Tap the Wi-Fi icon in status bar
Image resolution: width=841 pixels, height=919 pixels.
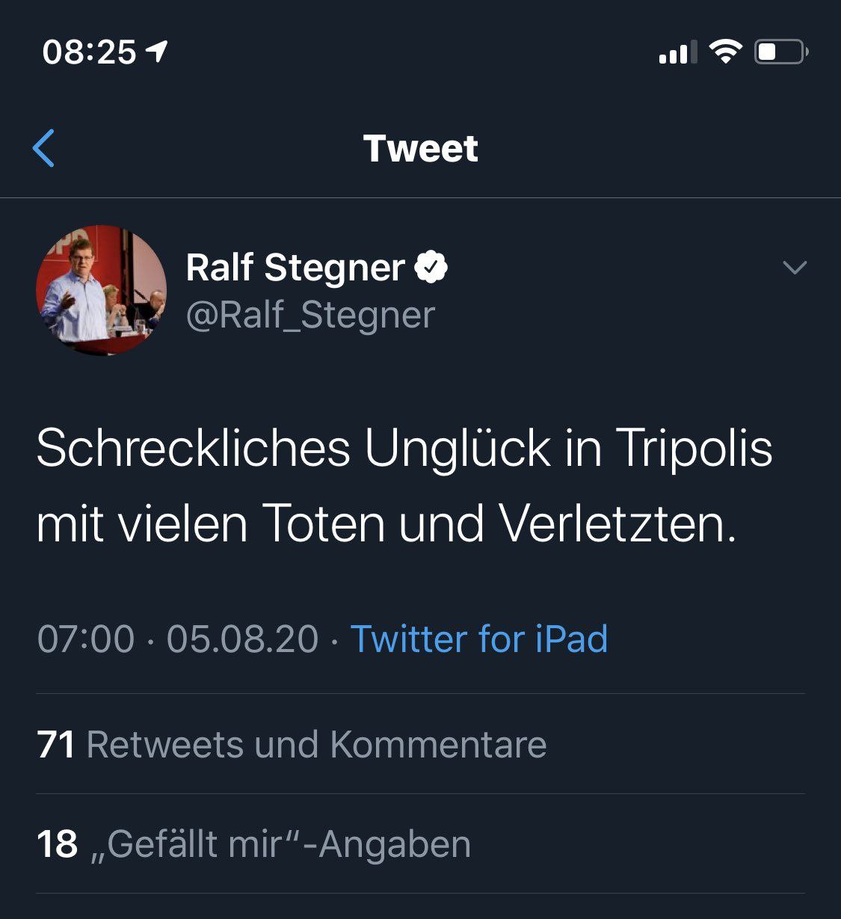tap(725, 52)
